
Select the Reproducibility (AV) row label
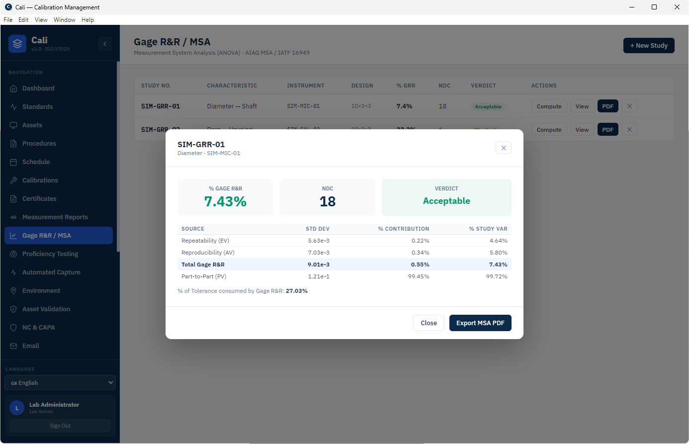[x=208, y=253]
